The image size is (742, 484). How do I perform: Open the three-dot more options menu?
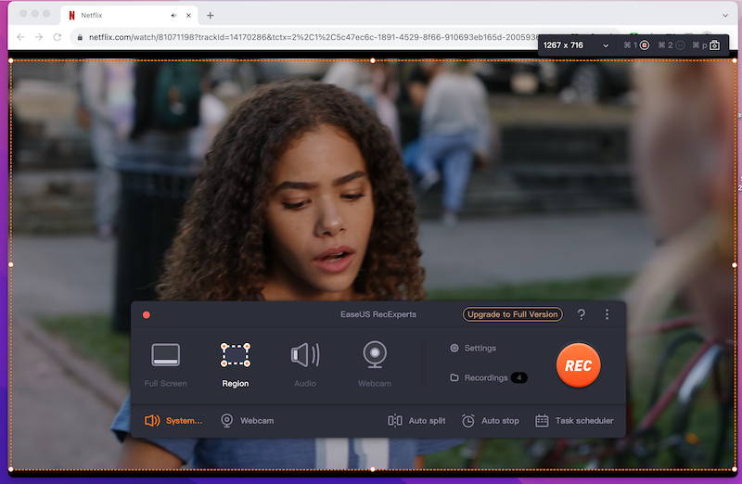[607, 314]
